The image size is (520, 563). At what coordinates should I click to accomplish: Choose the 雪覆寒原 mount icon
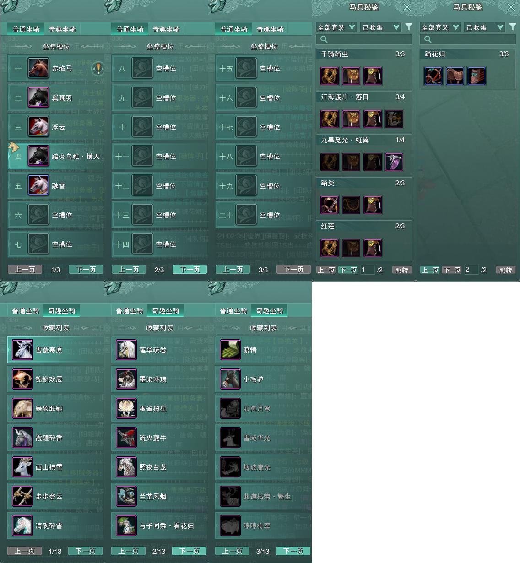(22, 350)
